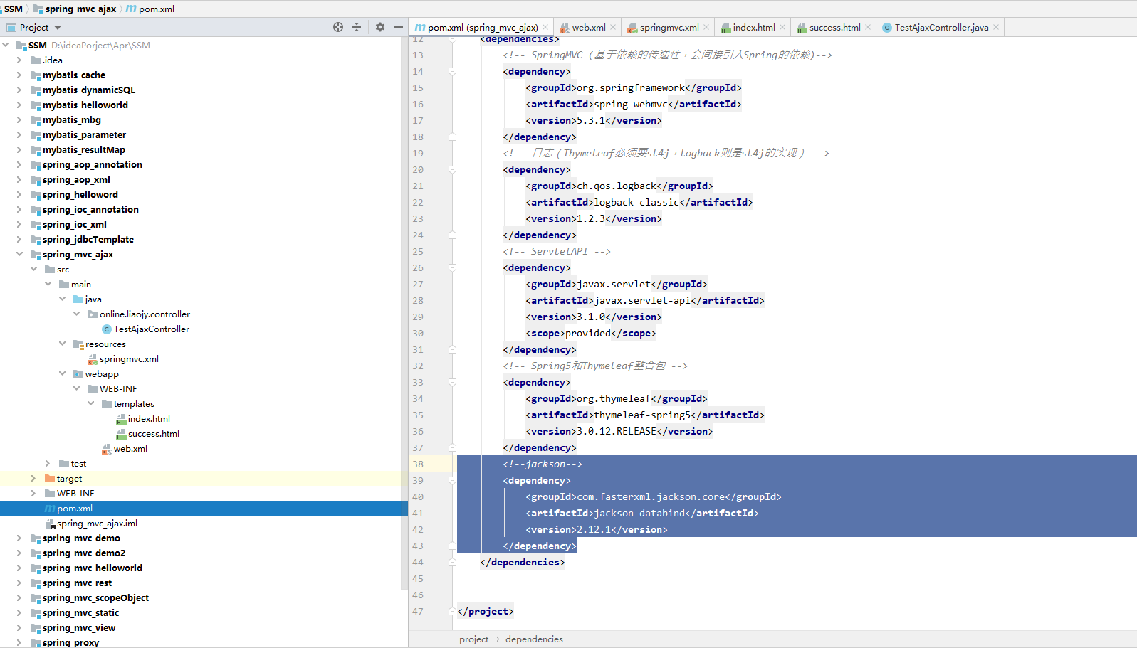
Task: Close the web.xml editor tab
Action: (613, 28)
